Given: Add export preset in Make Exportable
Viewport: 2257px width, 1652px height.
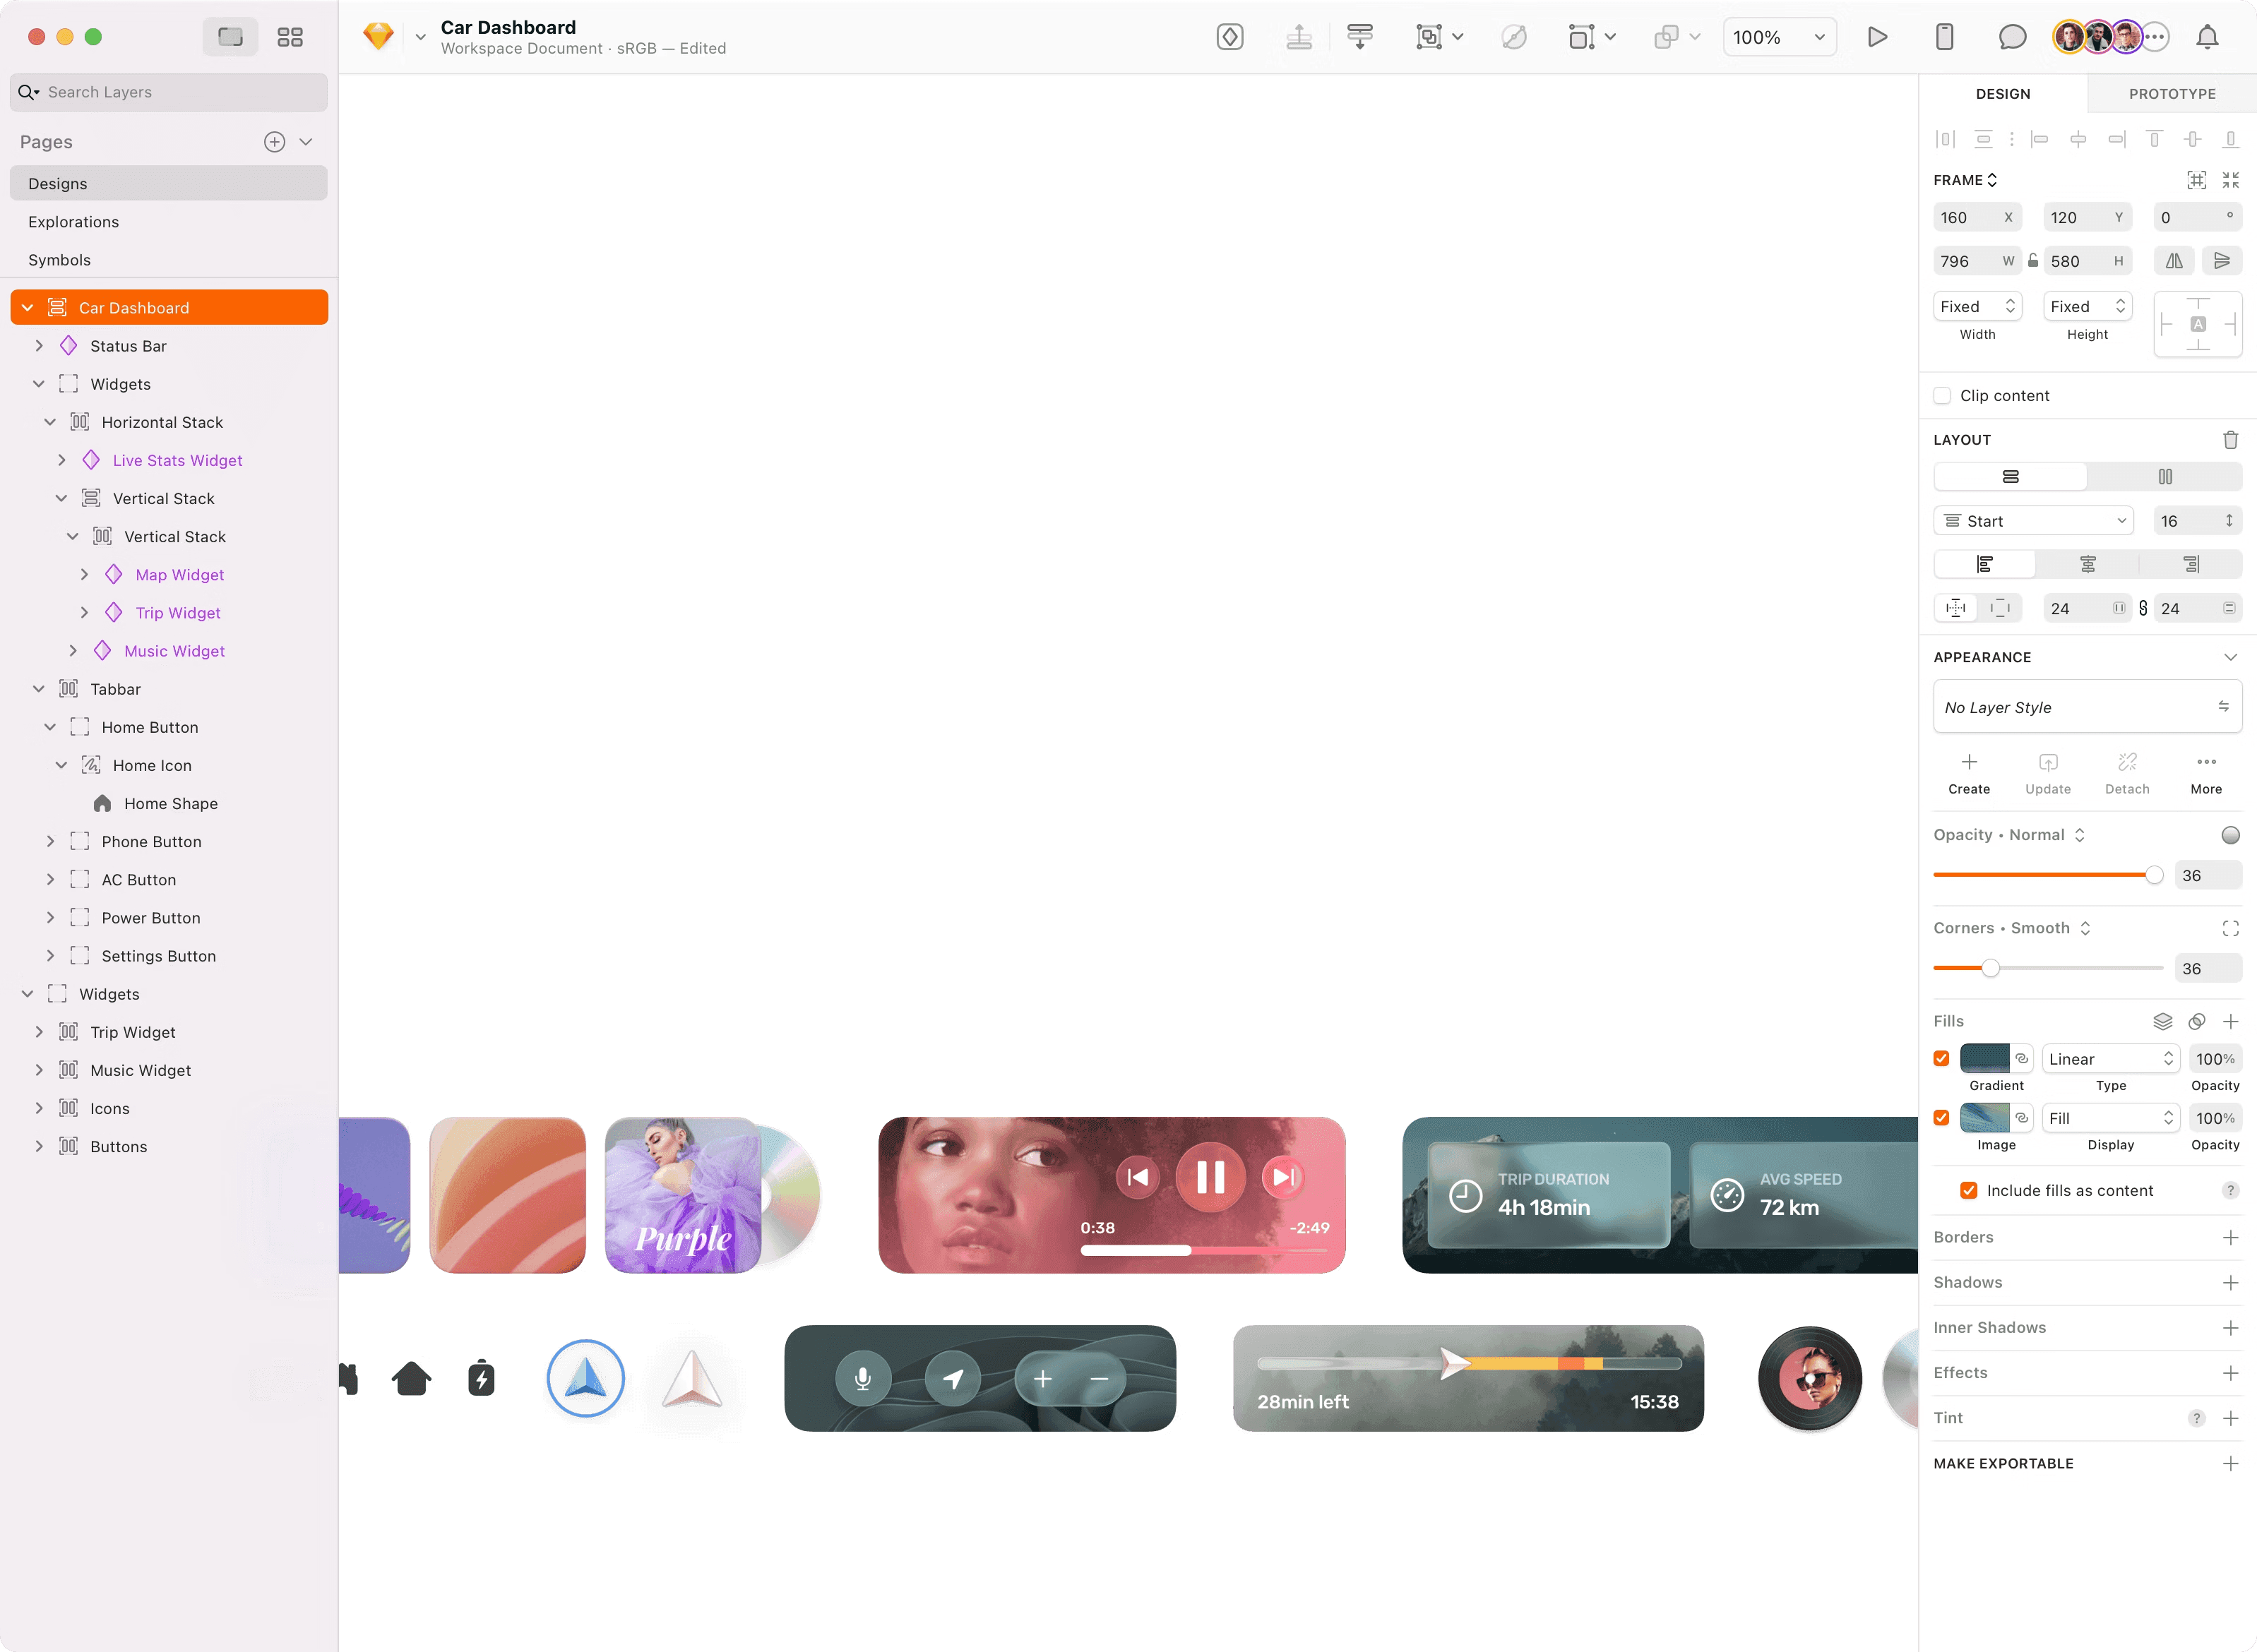Looking at the screenshot, I should click(2230, 1464).
